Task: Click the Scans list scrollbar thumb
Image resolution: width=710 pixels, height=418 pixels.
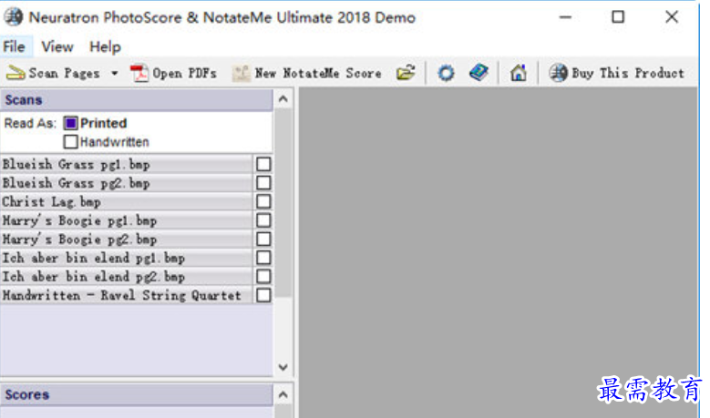Action: 283,203
